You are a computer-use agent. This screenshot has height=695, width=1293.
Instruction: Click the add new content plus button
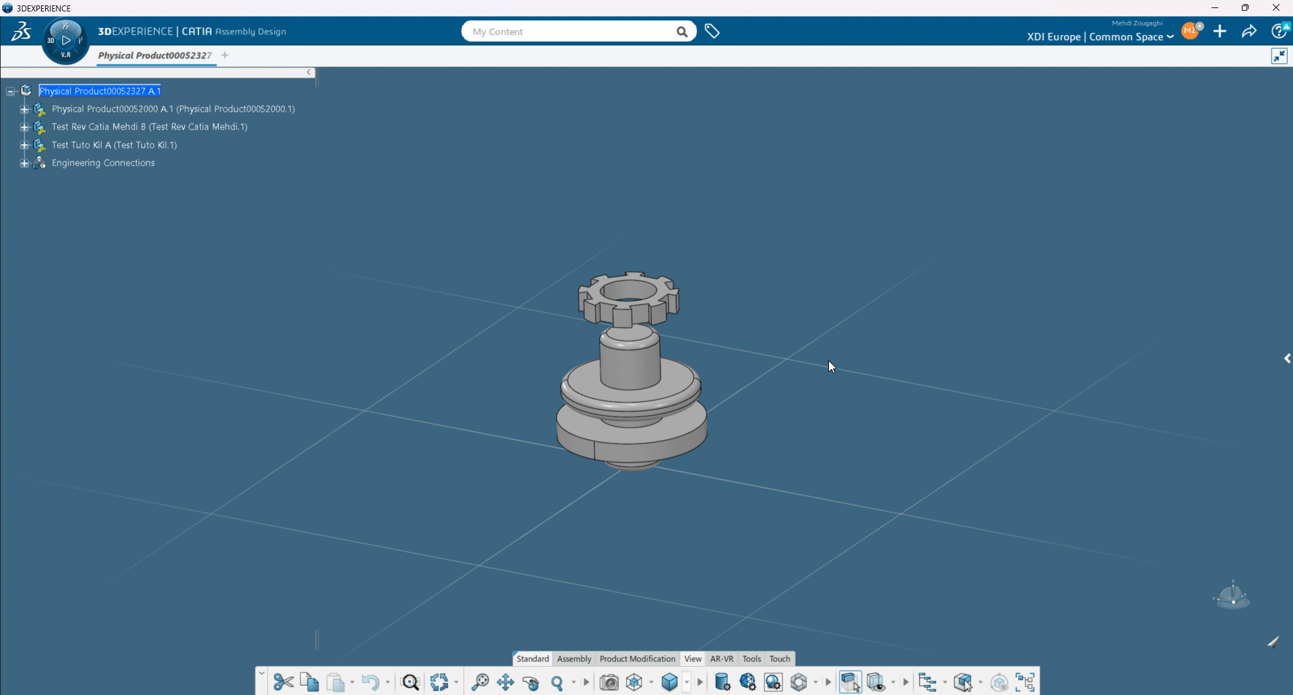1221,31
